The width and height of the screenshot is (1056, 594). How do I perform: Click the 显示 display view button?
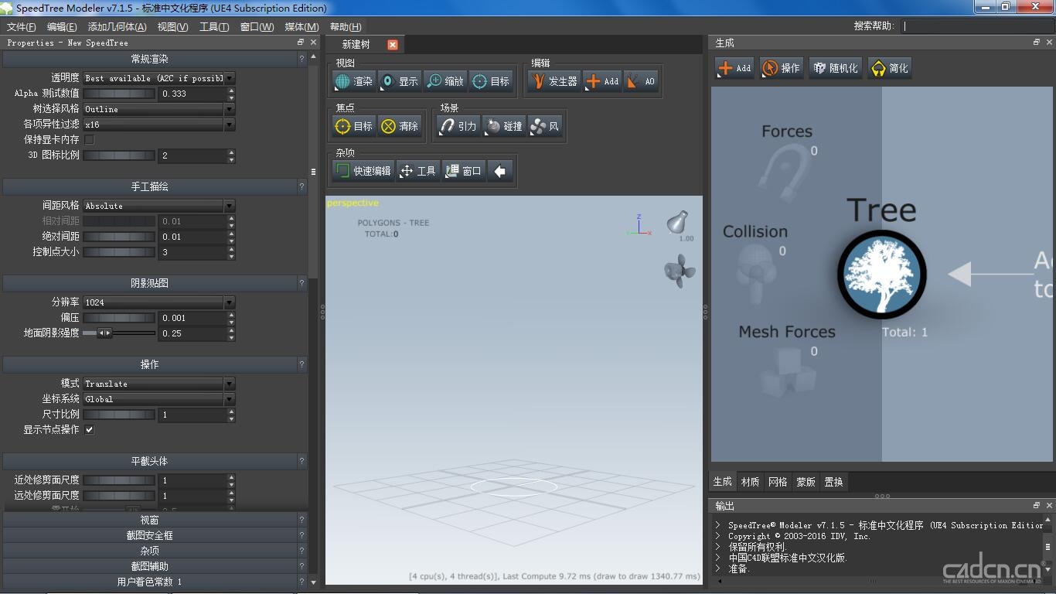pos(400,81)
